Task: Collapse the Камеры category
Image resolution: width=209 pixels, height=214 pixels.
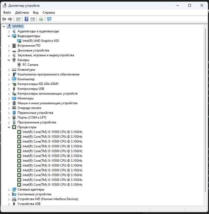Action: (x=9, y=60)
